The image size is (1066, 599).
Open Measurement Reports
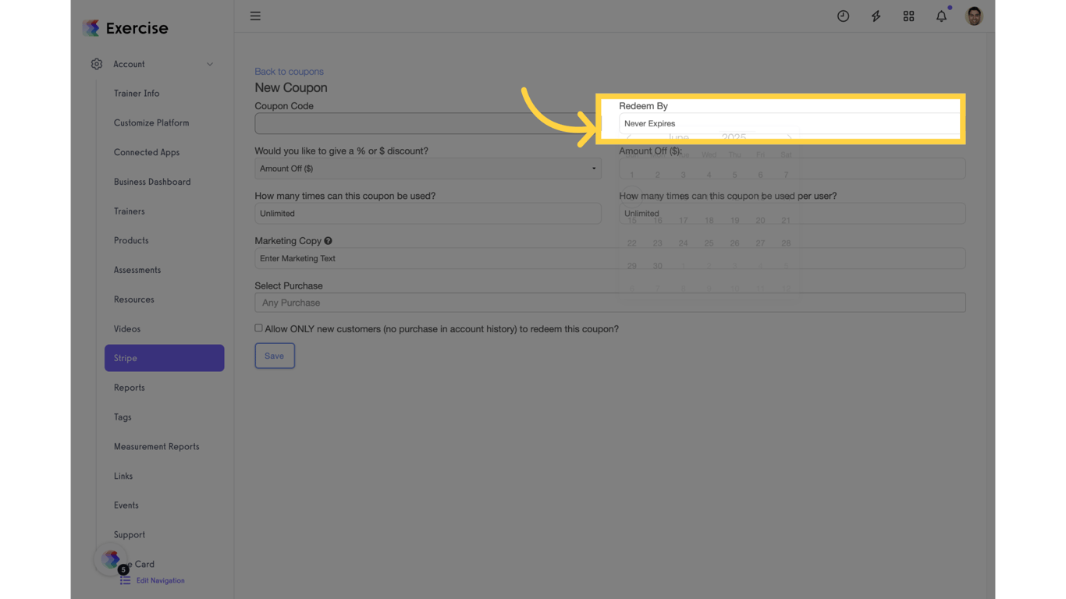click(x=157, y=447)
